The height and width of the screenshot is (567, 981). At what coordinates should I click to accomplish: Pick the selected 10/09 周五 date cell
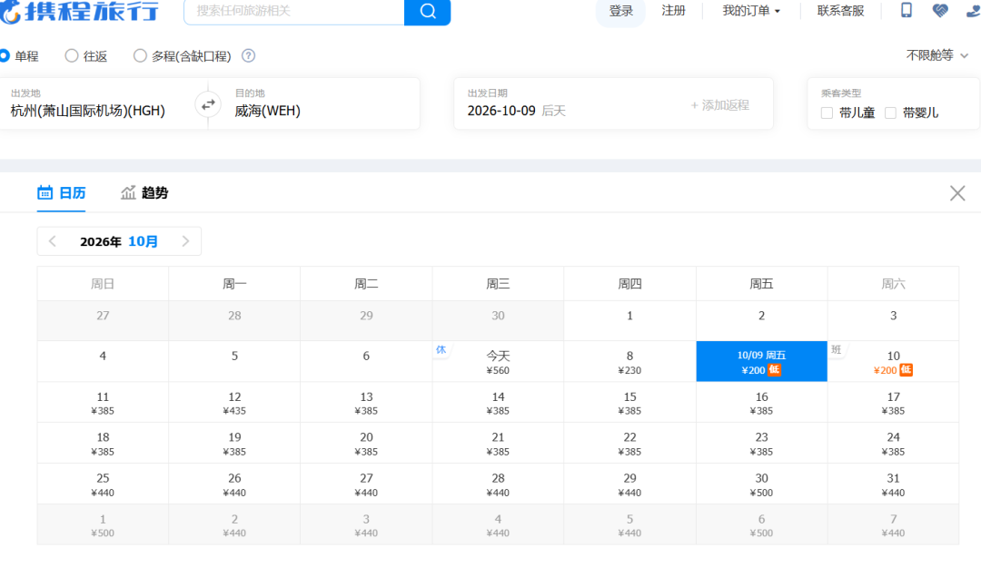(x=761, y=361)
